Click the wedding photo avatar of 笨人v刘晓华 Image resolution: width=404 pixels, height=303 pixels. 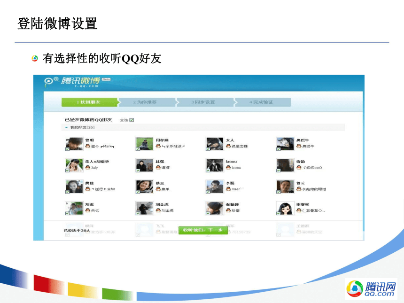click(x=74, y=165)
